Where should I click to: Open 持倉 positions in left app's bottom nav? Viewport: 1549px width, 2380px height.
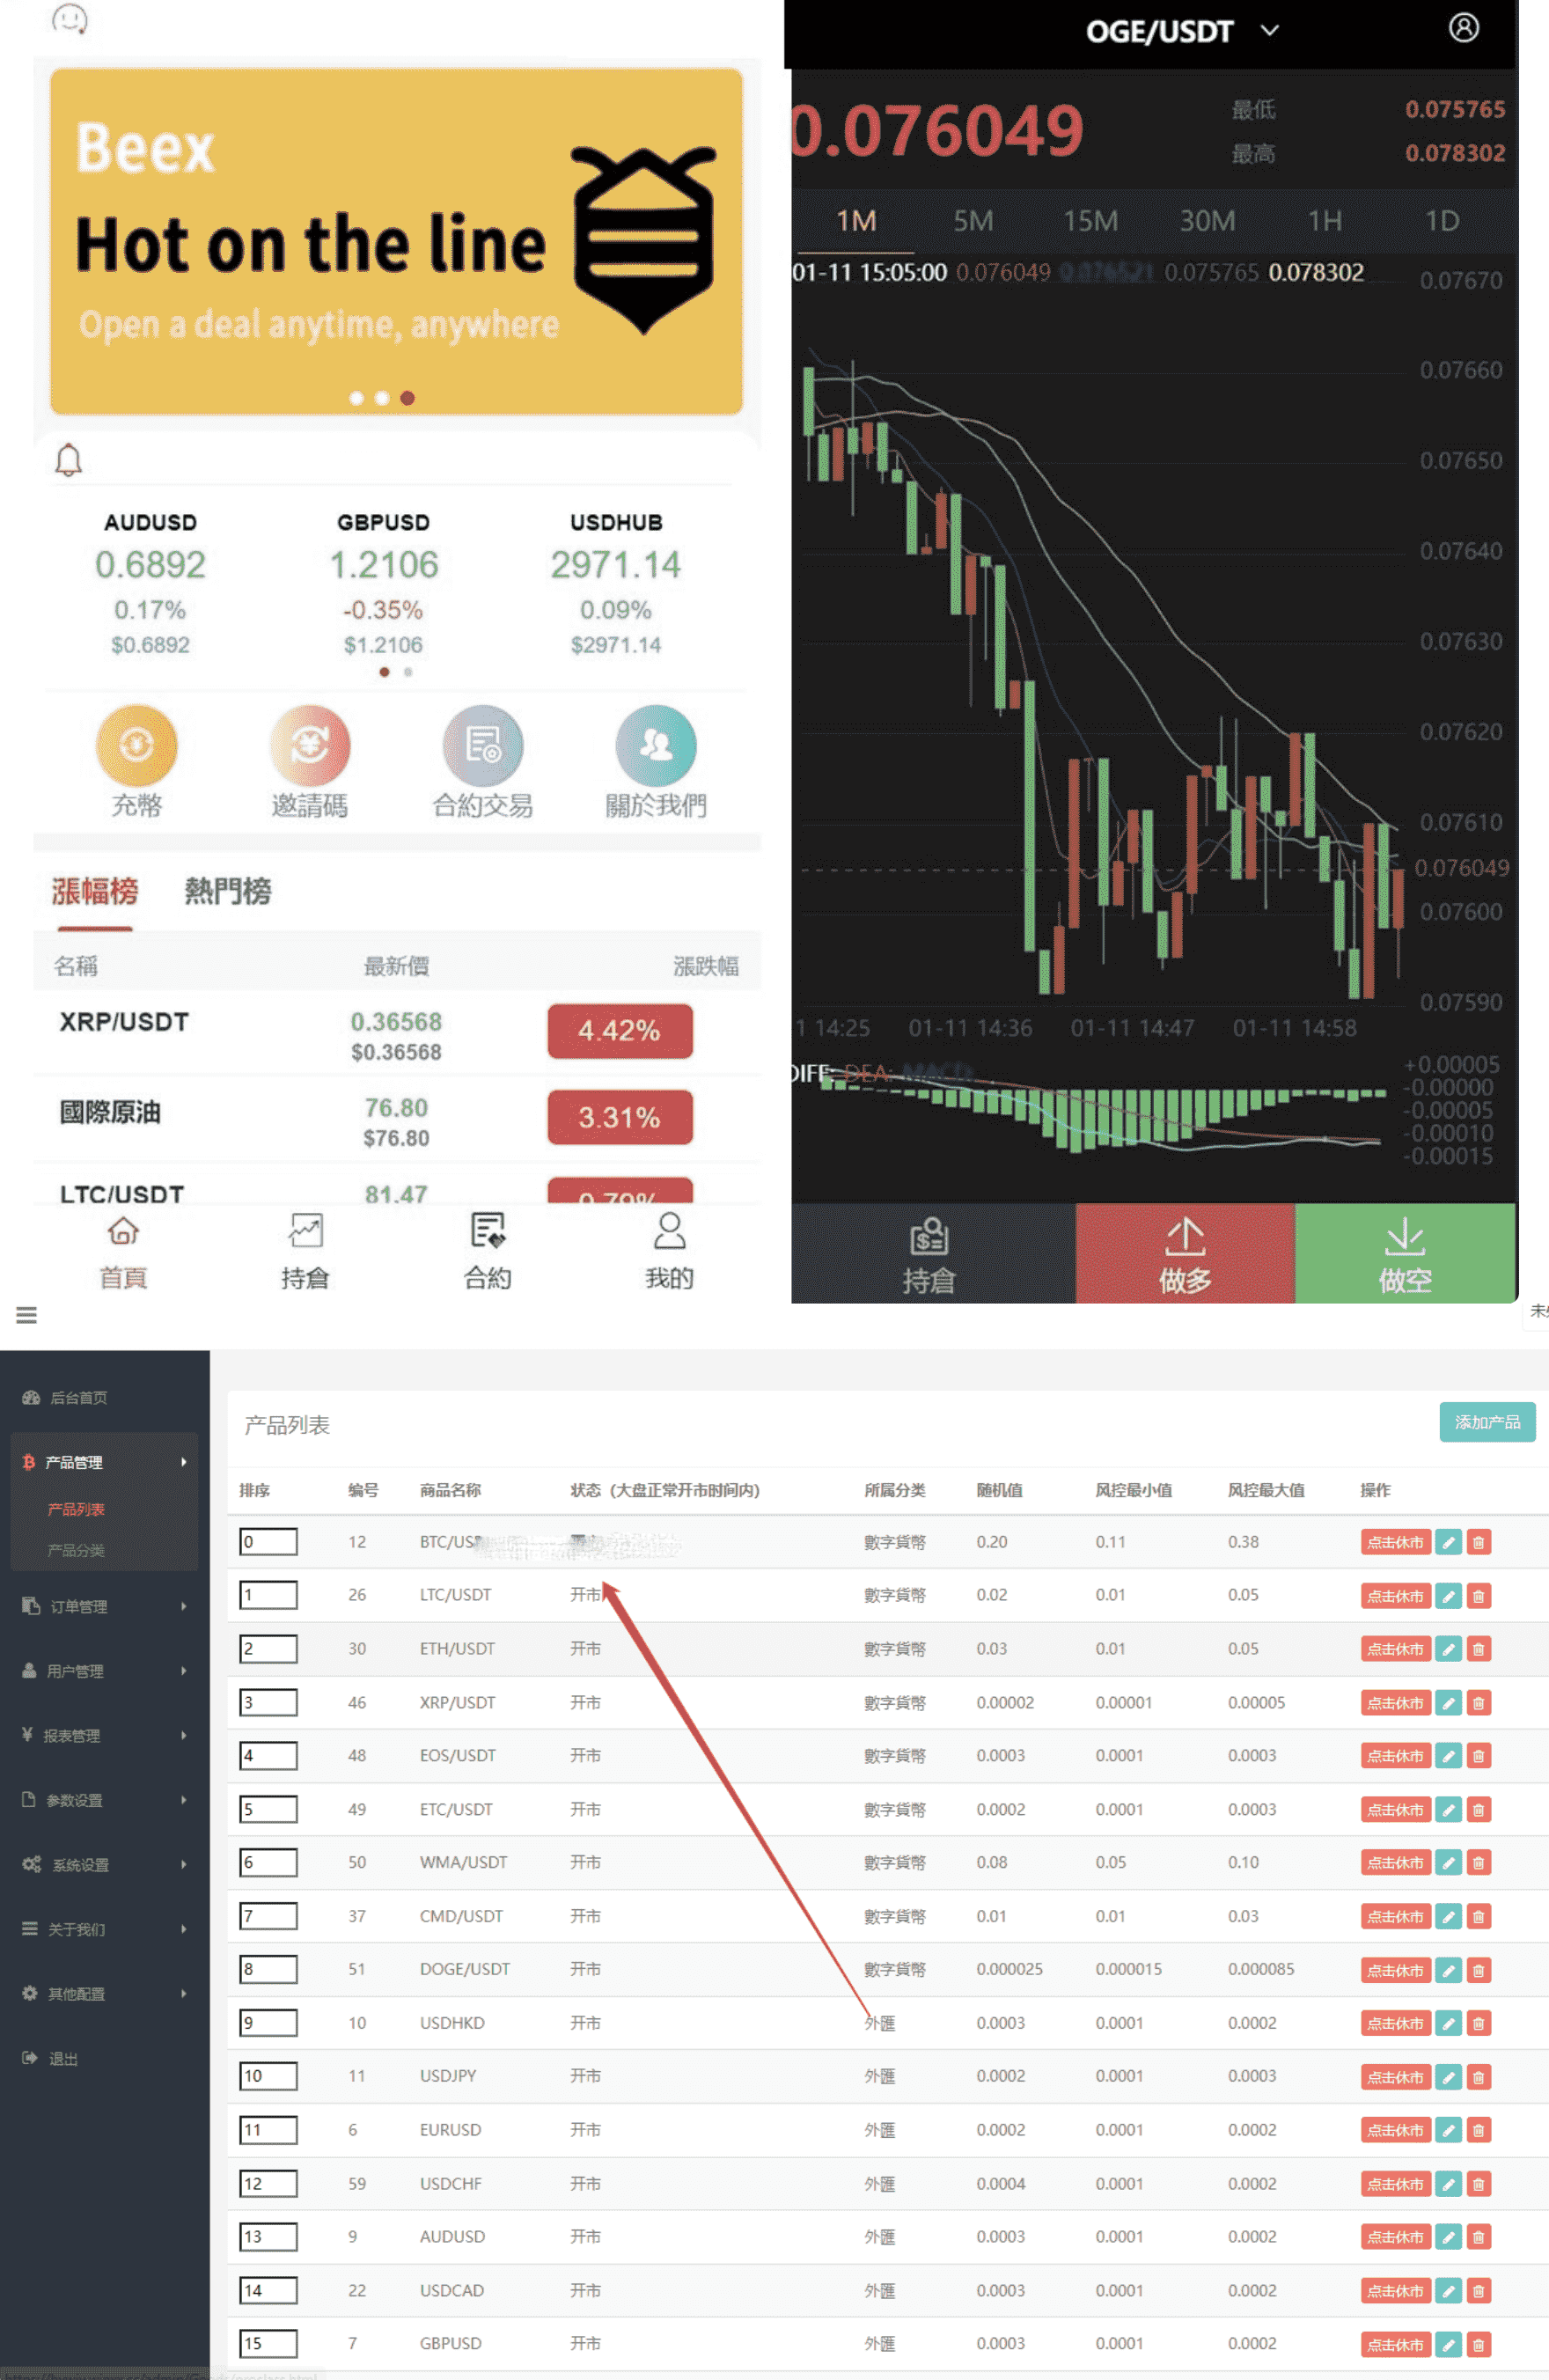point(305,1251)
